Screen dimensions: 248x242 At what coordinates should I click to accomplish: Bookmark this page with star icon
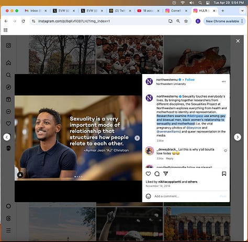(x=186, y=21)
